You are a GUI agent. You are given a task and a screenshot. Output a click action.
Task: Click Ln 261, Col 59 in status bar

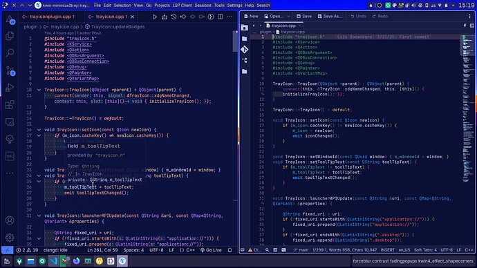click(102, 250)
